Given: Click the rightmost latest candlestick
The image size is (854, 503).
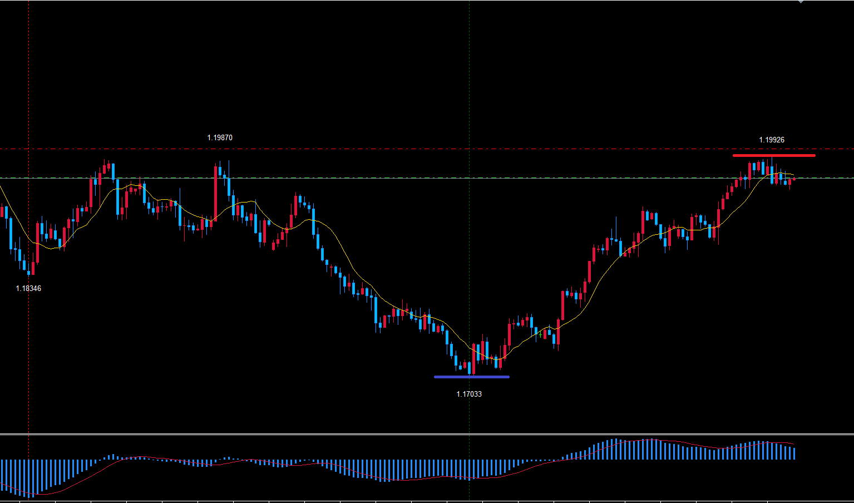Looking at the screenshot, I should [794, 179].
